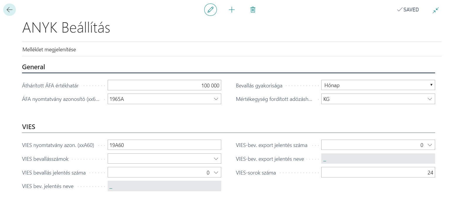The height and width of the screenshot is (198, 463).
Task: Click the Áthárított ÁFA értékhatár label
Action: tap(50, 86)
